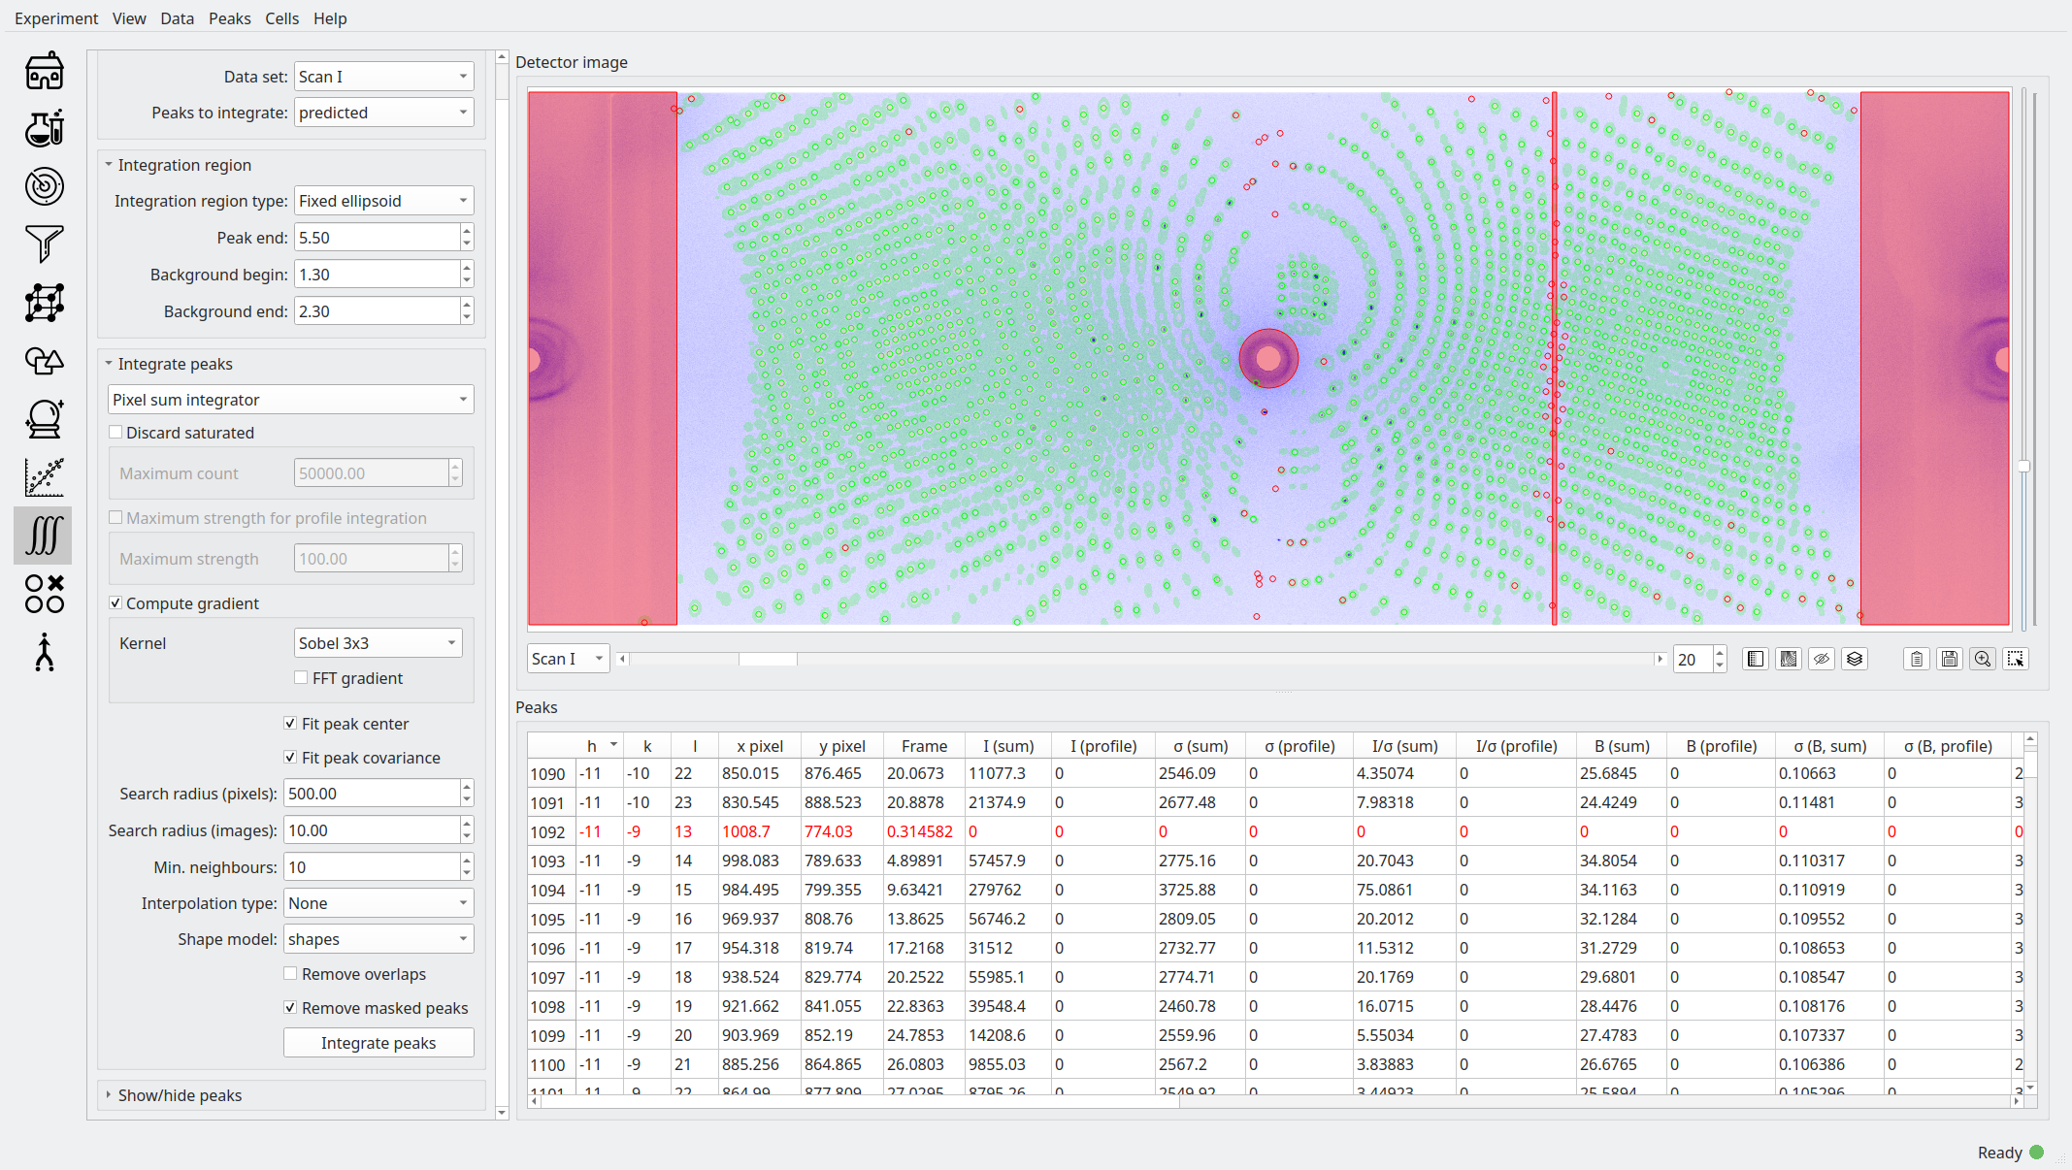Open the crystal ball predict icon
Image resolution: width=2072 pixels, height=1170 pixels.
[45, 419]
